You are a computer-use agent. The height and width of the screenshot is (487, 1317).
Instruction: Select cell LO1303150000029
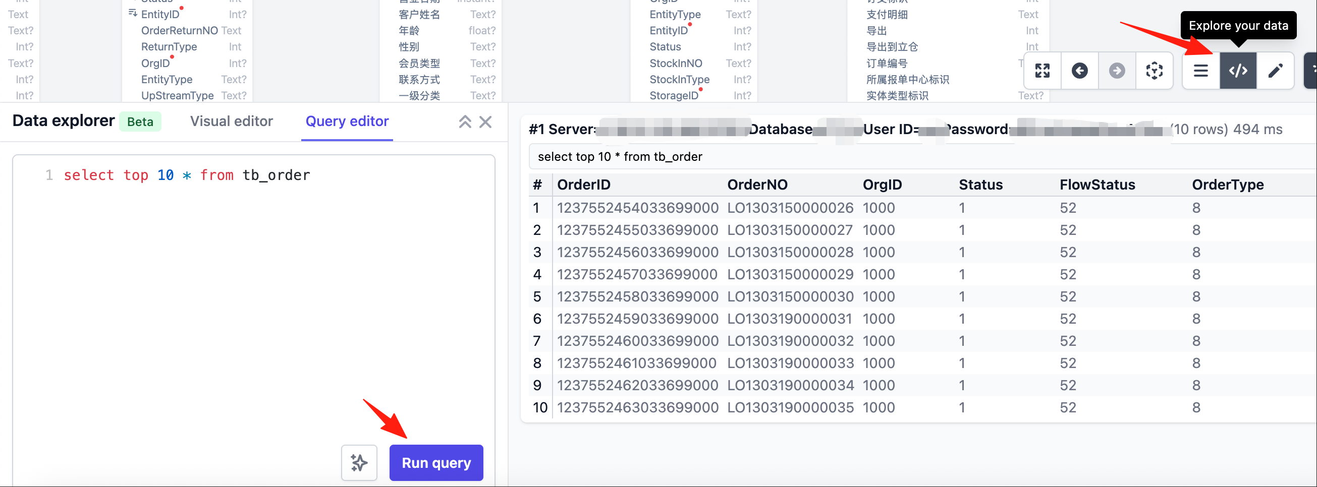[790, 274]
